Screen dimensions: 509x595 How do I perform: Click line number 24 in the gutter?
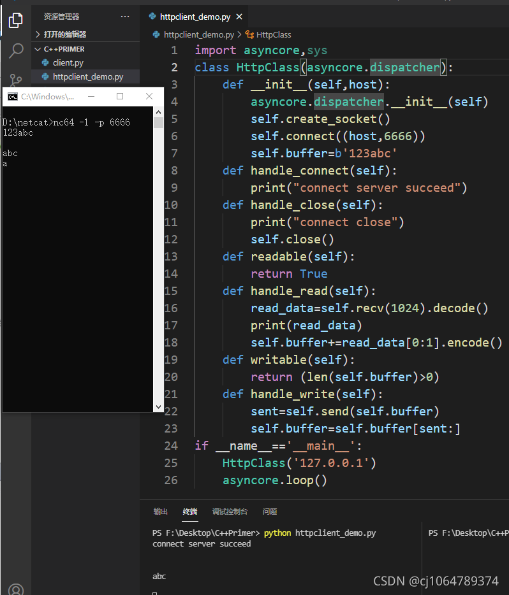tap(171, 445)
